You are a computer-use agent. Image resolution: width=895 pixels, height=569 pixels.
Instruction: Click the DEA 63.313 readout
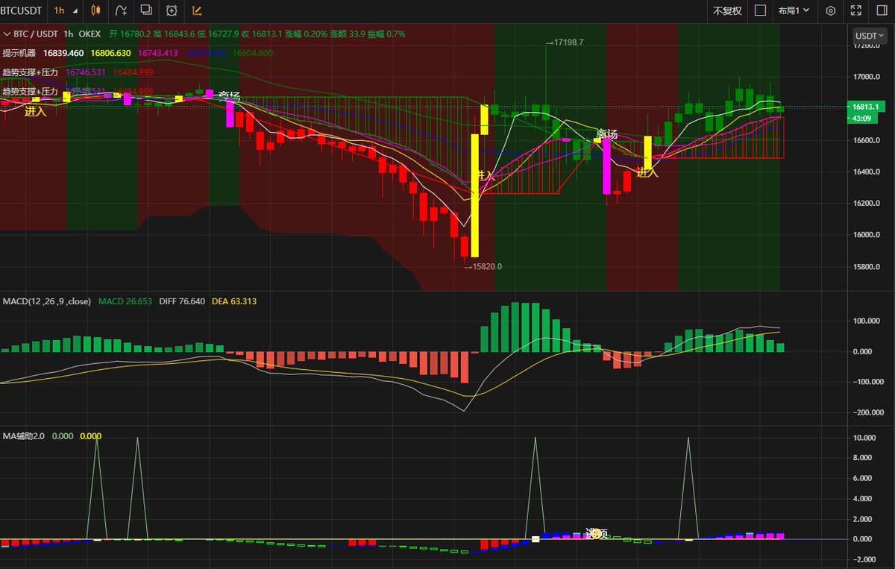(x=234, y=301)
